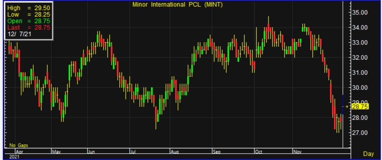Click the chart title Minor International PCL (MINT)
The image size is (382, 160).
177,4
